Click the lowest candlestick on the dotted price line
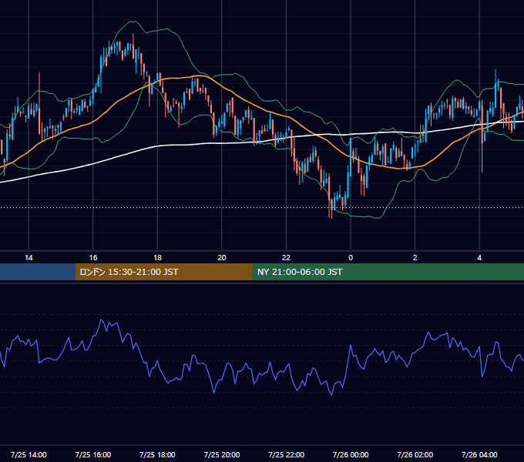The image size is (524, 462). click(331, 208)
